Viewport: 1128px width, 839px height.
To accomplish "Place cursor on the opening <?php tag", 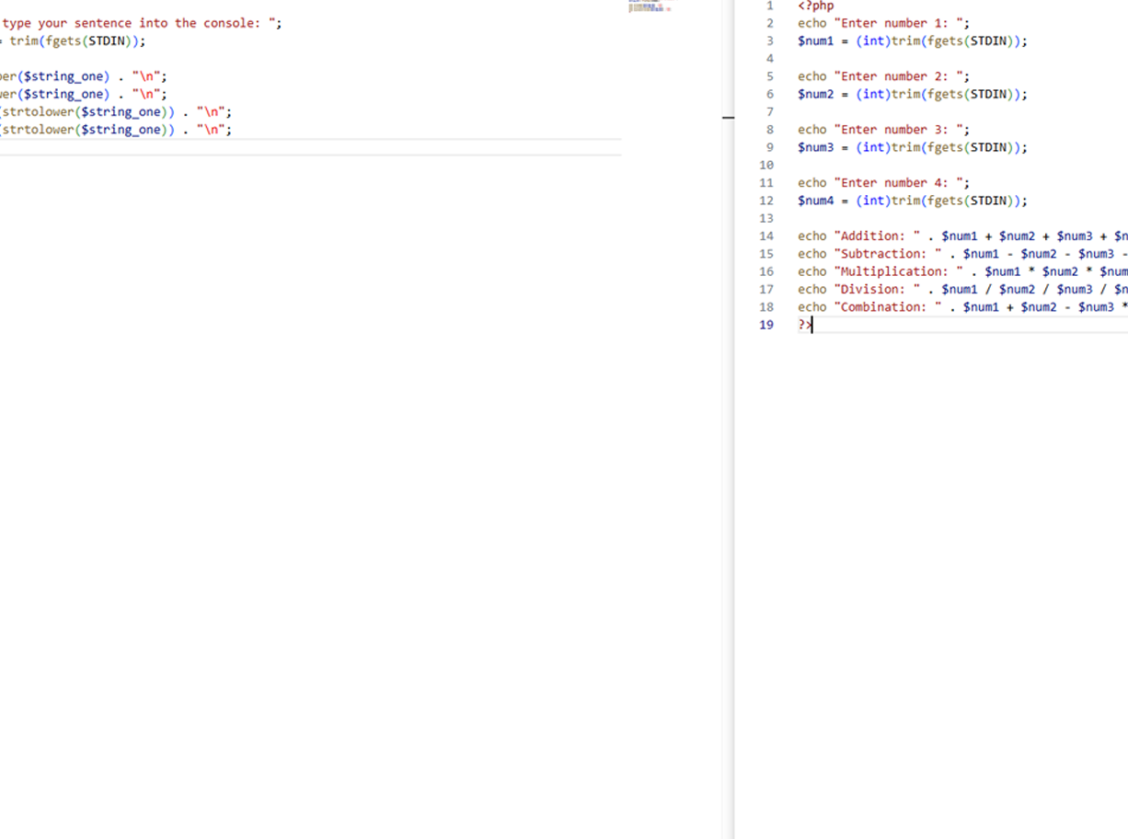I will click(x=815, y=6).
